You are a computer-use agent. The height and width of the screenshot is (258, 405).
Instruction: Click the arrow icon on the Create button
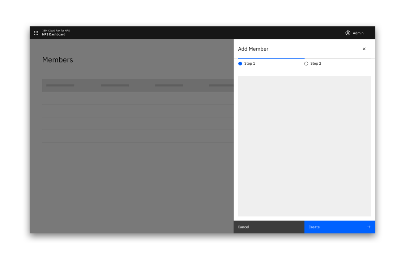[x=369, y=227]
